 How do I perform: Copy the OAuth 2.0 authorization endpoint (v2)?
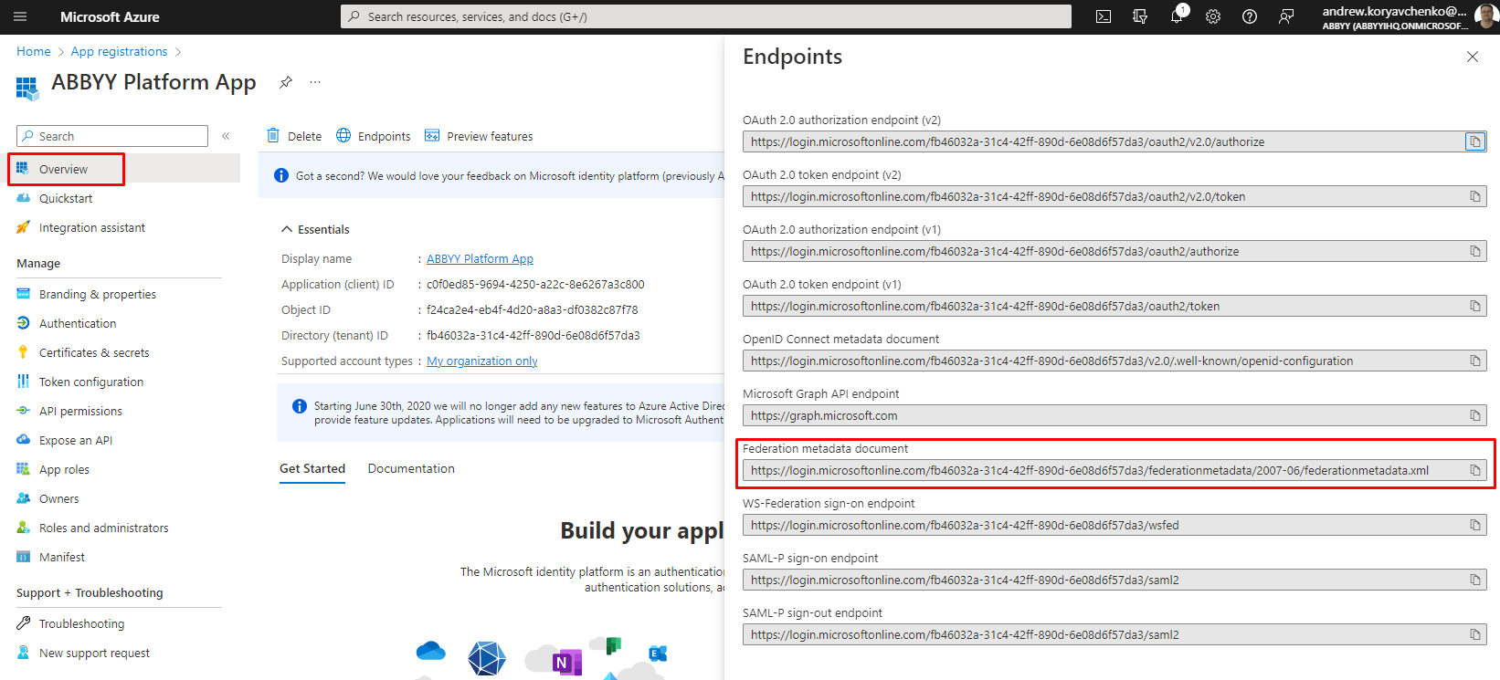coord(1474,141)
